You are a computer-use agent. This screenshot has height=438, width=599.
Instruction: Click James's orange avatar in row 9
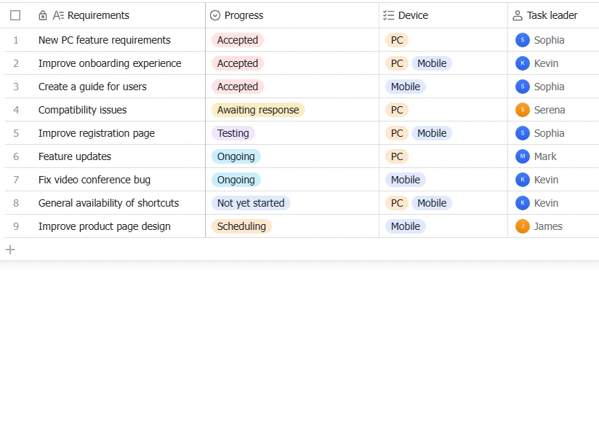[522, 226]
